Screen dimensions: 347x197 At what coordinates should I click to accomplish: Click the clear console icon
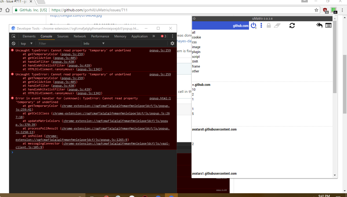[13, 43]
